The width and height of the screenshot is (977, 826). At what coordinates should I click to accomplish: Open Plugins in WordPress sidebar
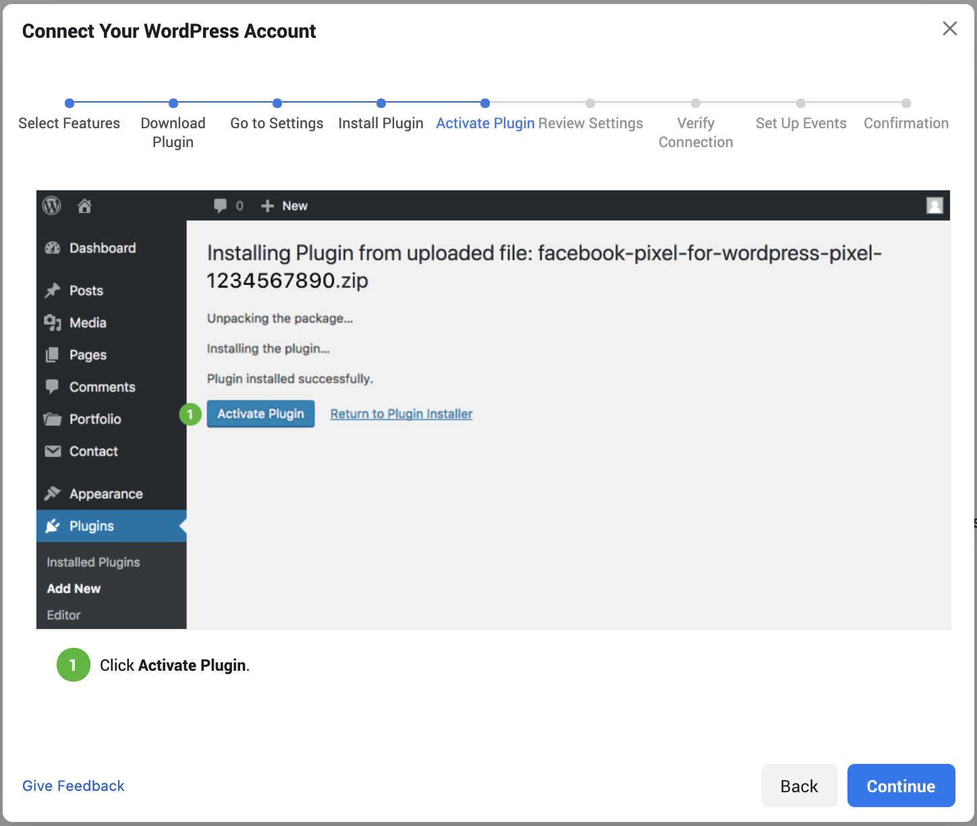111,526
